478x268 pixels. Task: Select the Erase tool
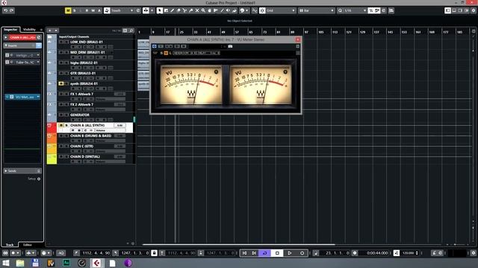(x=179, y=10)
